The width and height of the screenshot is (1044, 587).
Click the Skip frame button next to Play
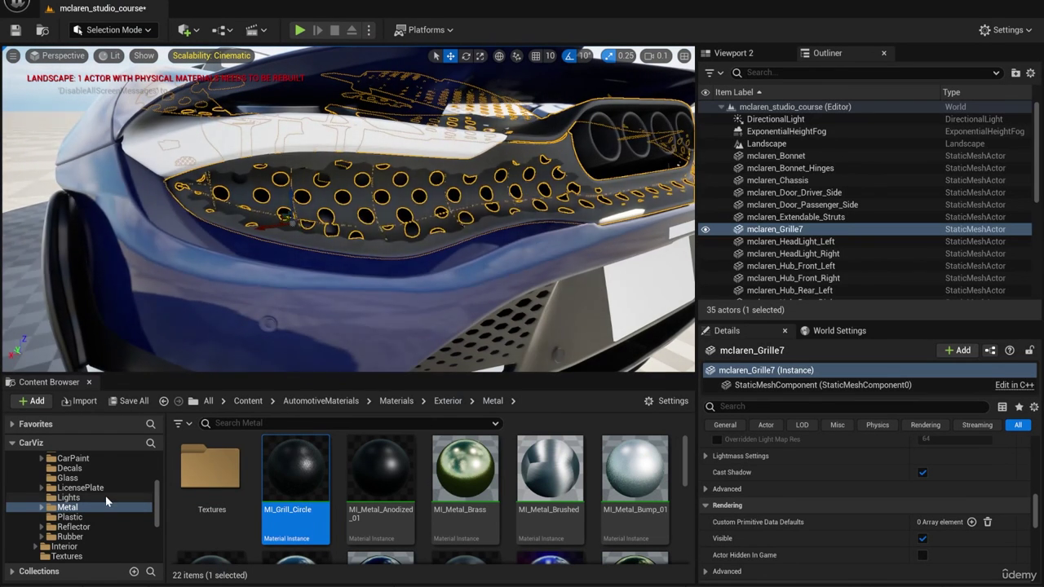click(317, 30)
